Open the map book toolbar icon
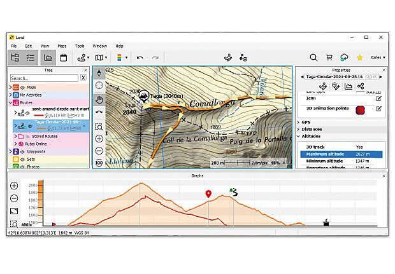 [99, 58]
